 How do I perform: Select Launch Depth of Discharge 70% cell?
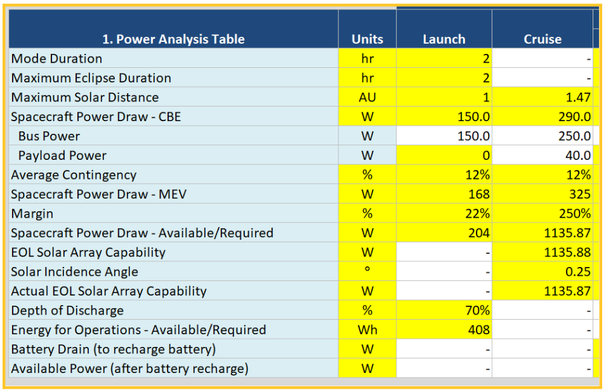[444, 310]
